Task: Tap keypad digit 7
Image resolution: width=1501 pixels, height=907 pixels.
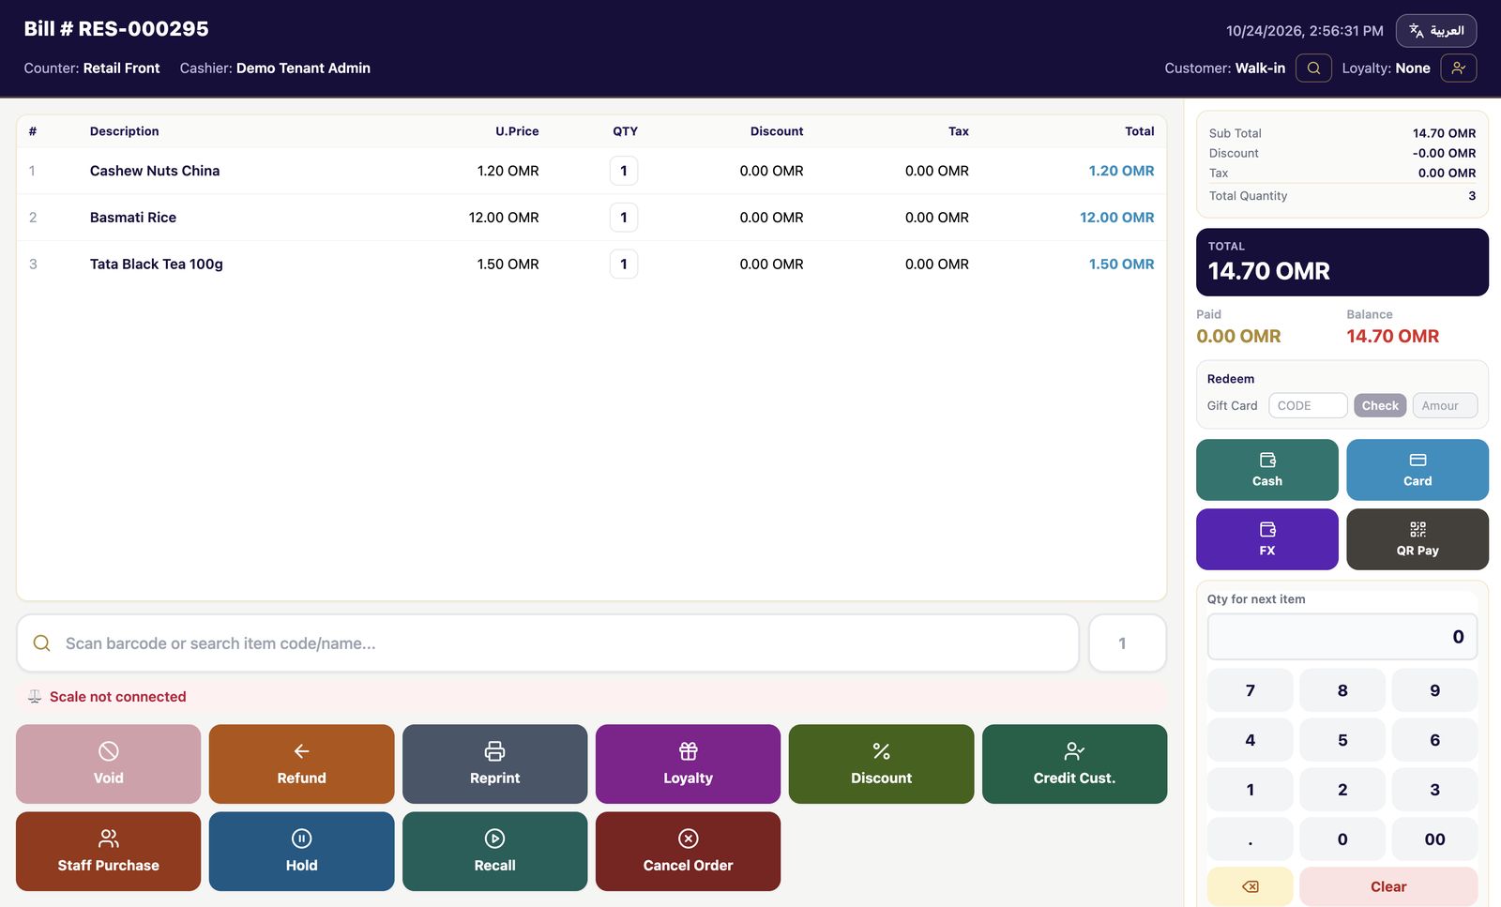Action: coord(1250,690)
